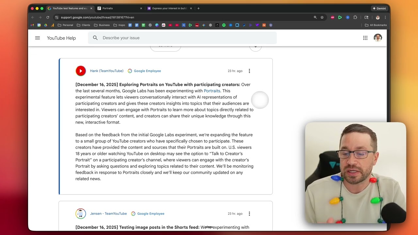Viewport: 418px width, 235px height.
Task: Open a new browser tab
Action: 198,8
